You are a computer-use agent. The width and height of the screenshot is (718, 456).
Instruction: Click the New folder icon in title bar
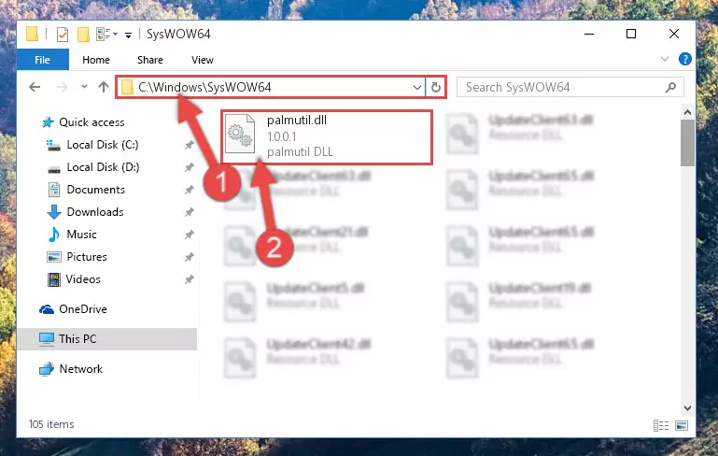[x=83, y=35]
